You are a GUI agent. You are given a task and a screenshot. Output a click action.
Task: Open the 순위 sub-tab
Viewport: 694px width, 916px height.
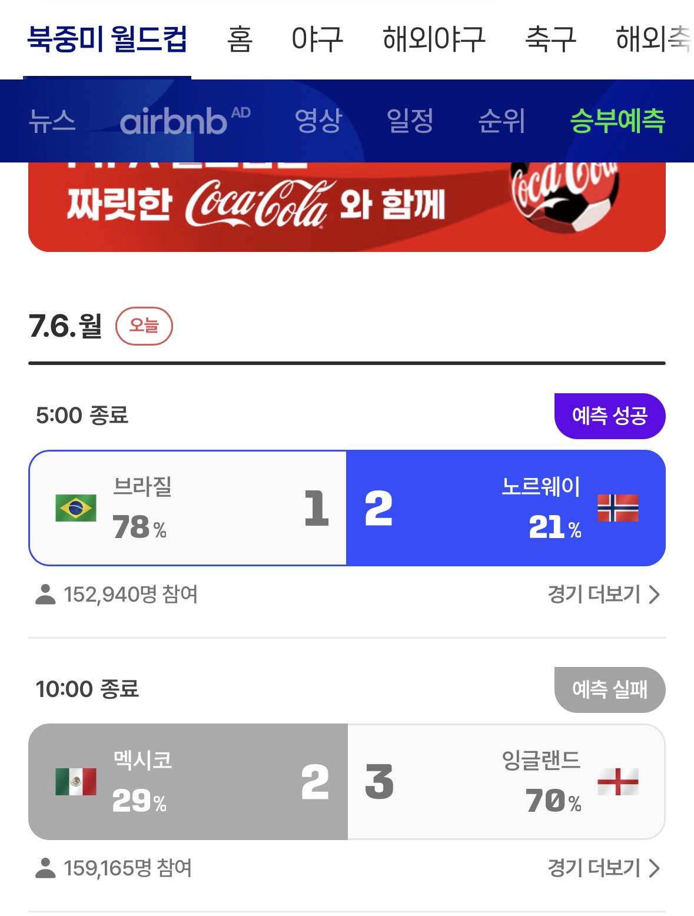click(x=502, y=121)
